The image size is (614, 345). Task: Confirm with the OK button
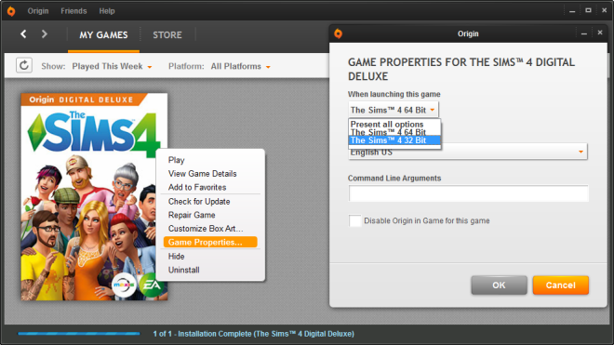click(x=499, y=285)
